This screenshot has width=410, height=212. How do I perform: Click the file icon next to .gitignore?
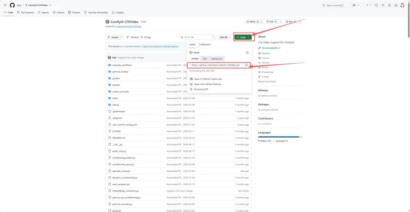point(110,118)
